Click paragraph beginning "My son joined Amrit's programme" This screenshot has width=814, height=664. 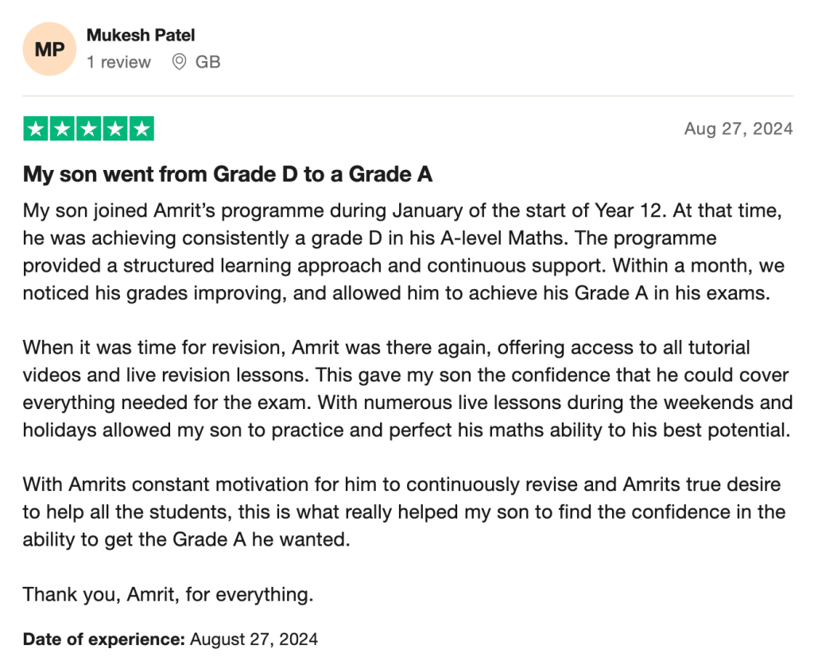click(404, 252)
